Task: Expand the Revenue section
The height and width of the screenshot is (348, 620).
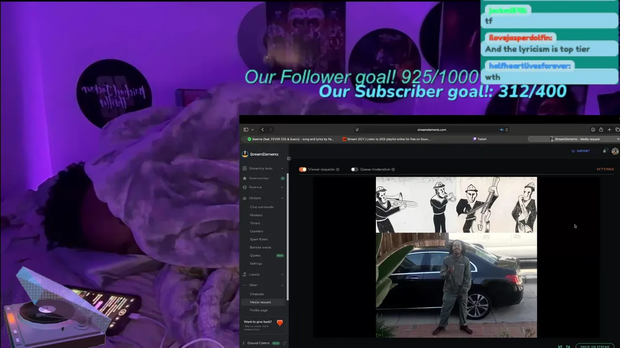Action: point(264,187)
